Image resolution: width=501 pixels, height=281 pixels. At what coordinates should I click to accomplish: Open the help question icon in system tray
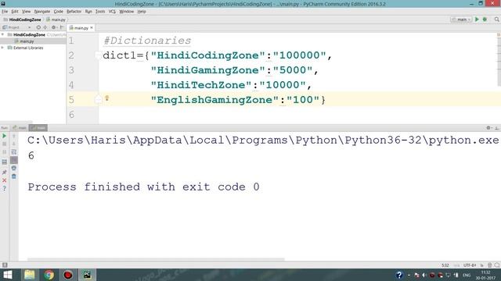point(399,275)
